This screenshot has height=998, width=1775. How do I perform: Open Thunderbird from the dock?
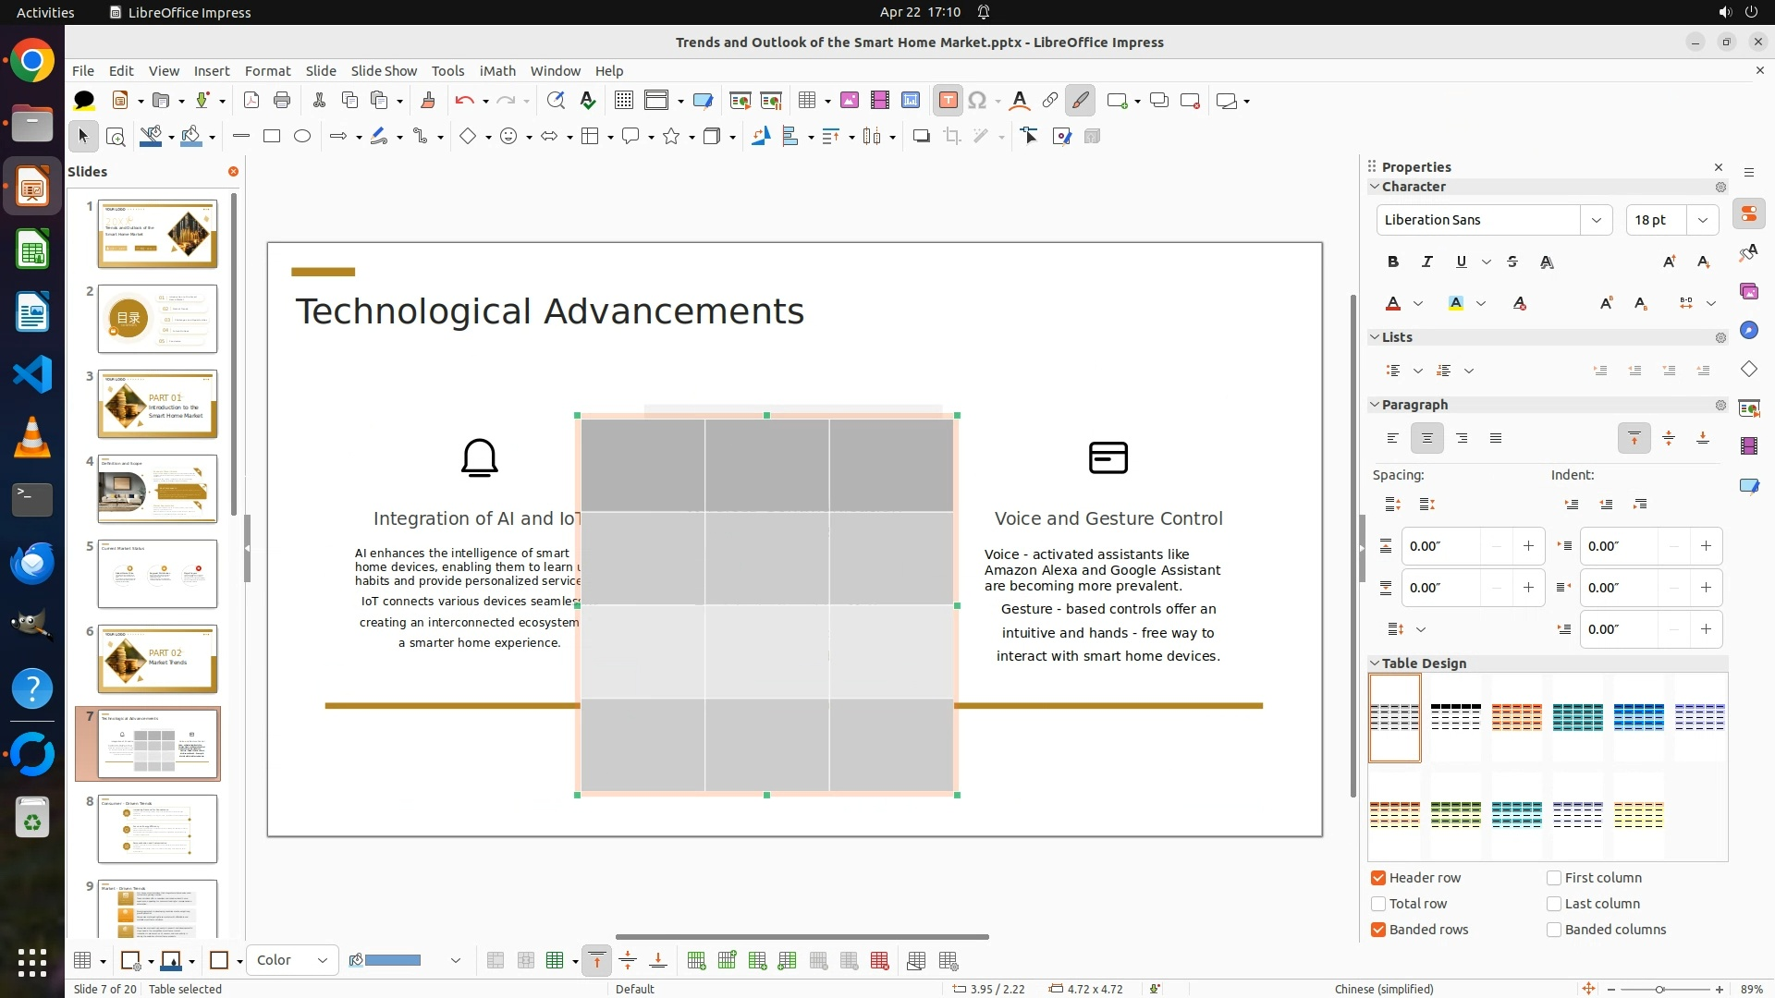click(32, 563)
